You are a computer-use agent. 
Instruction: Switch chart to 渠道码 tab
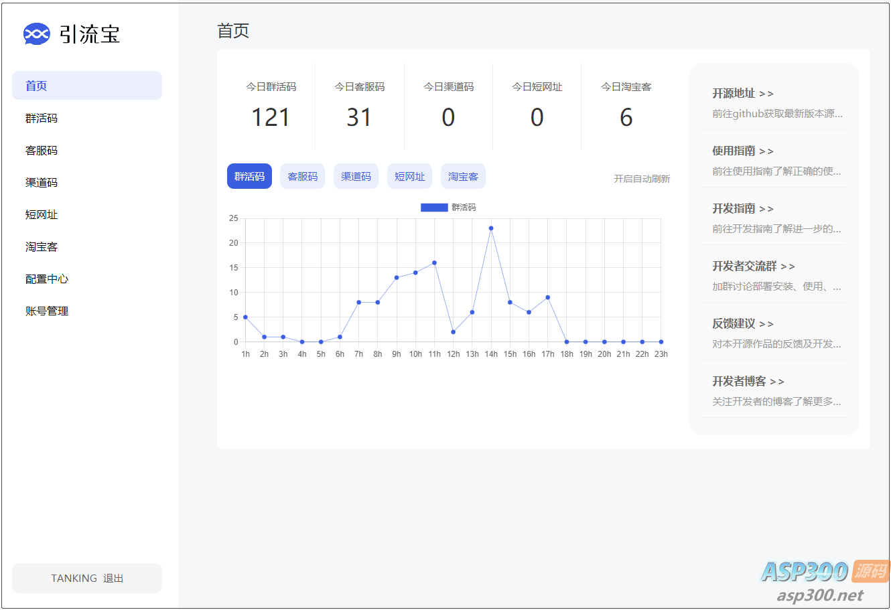[356, 177]
